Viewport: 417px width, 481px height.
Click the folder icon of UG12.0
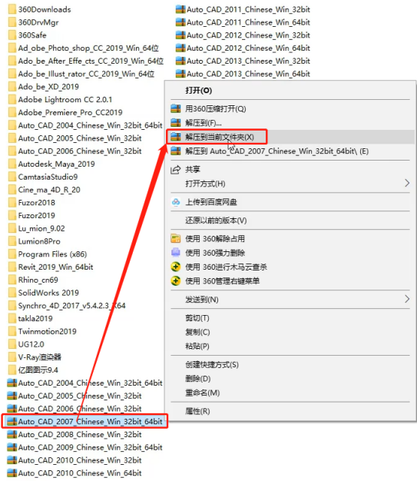(x=12, y=344)
